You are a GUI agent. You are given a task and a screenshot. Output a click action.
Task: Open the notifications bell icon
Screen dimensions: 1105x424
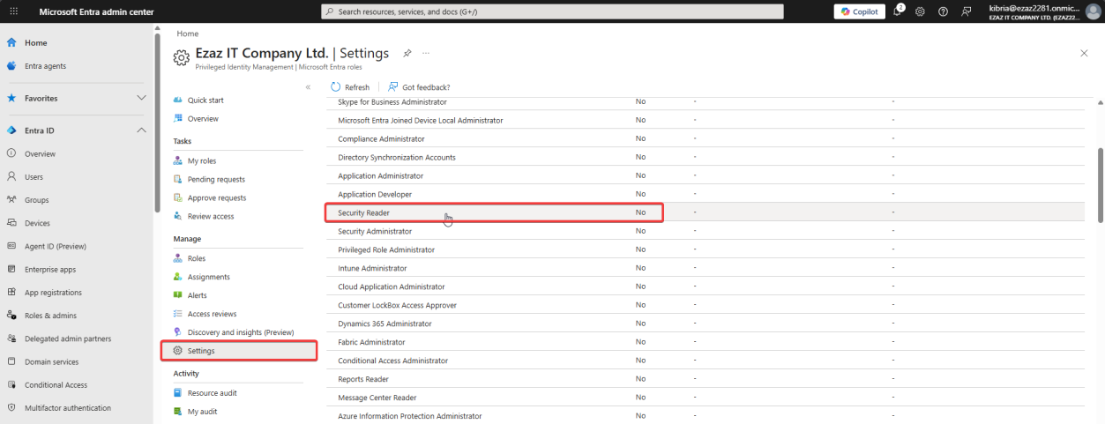pyautogui.click(x=898, y=11)
